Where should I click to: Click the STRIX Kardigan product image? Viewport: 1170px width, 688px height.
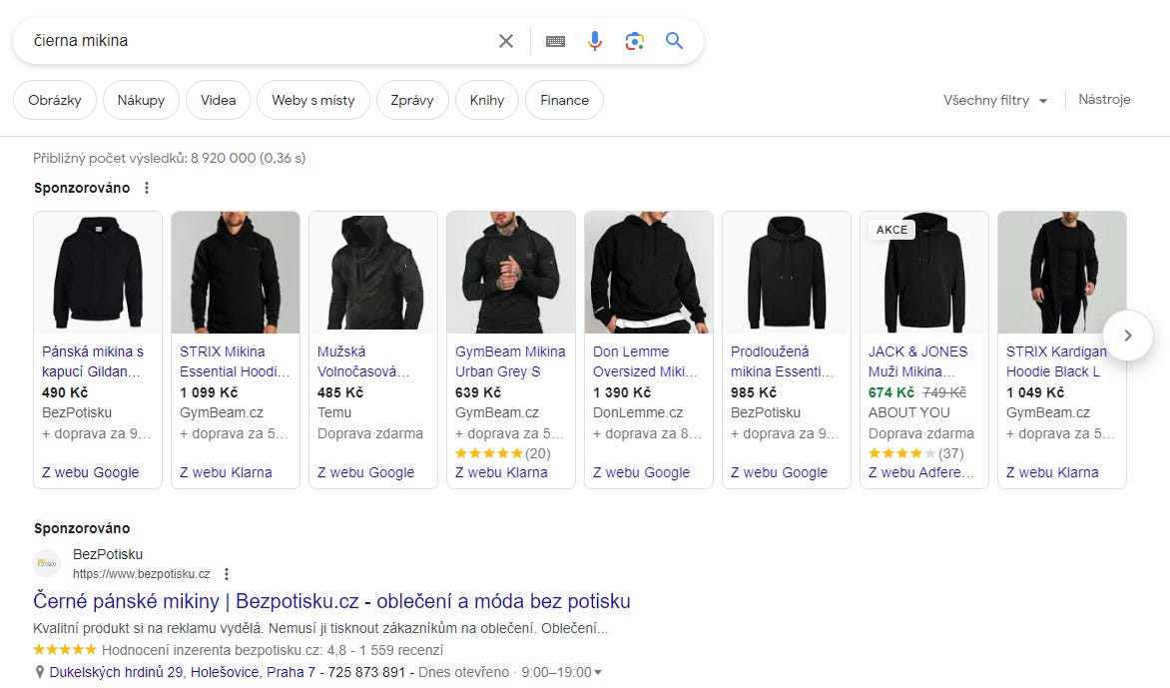(1062, 273)
